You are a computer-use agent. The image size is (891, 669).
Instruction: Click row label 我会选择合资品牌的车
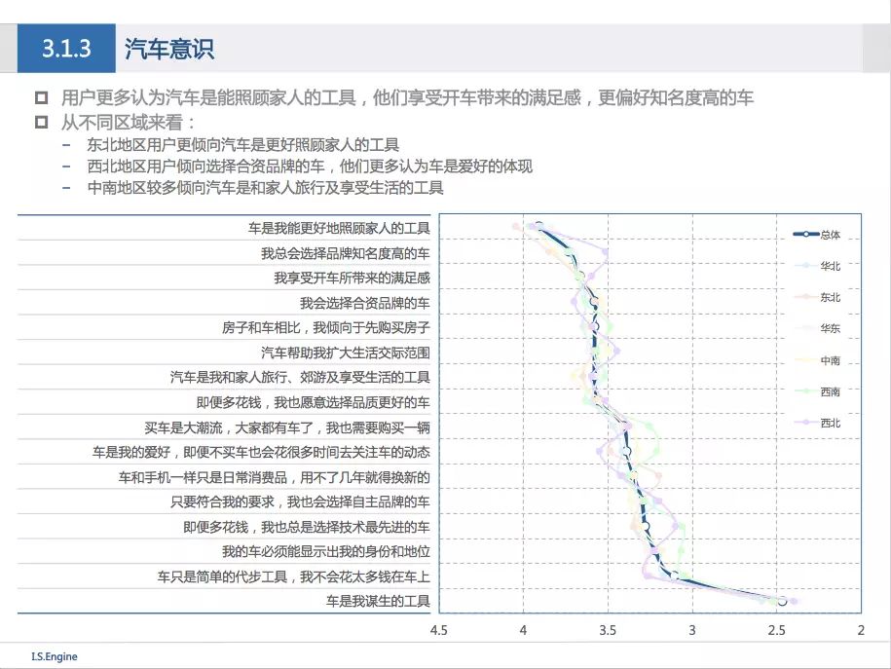point(365,303)
